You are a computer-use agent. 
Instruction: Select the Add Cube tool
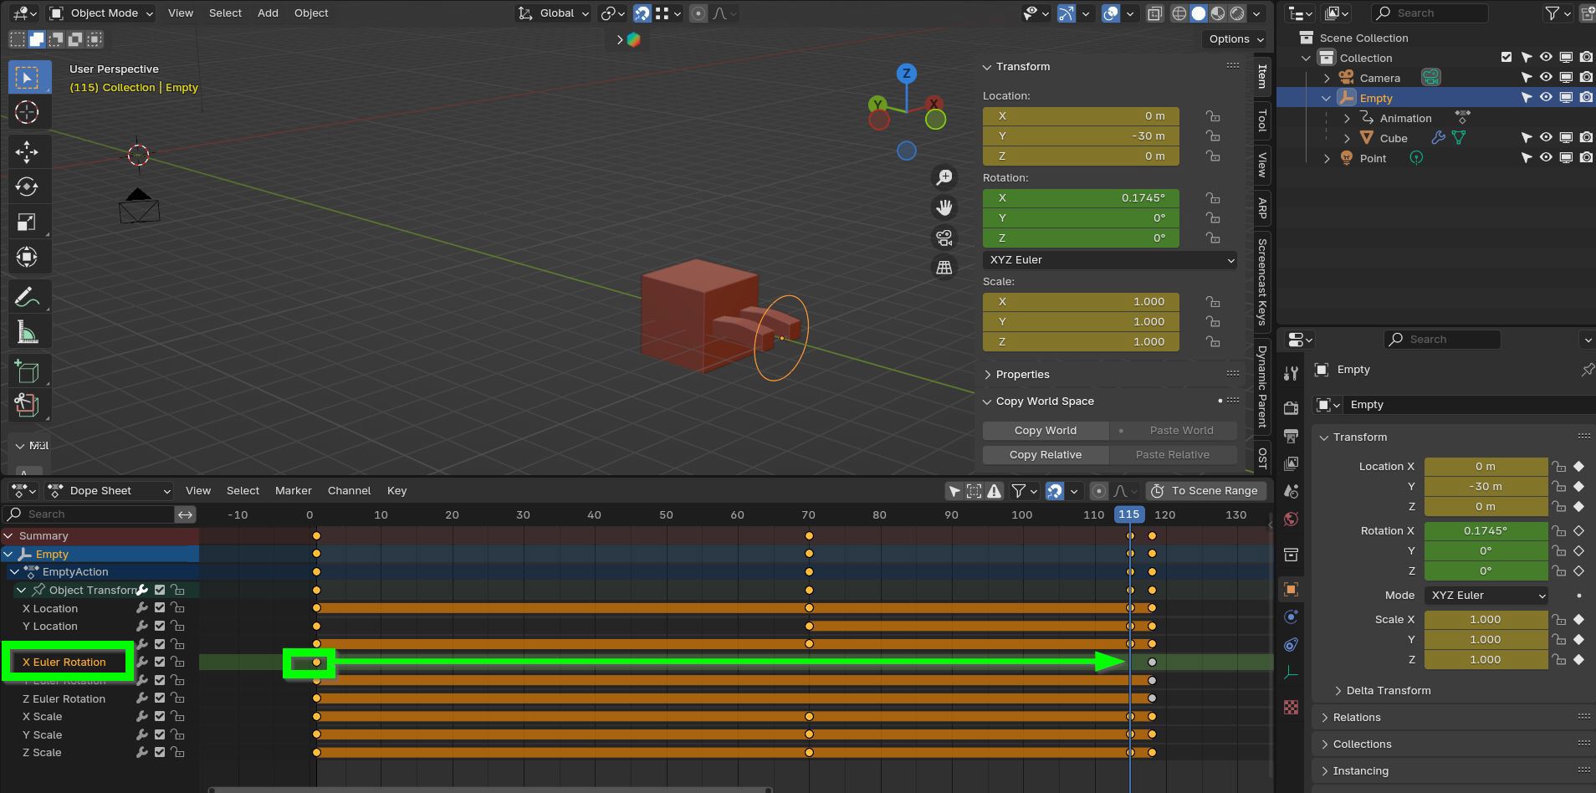pos(27,371)
